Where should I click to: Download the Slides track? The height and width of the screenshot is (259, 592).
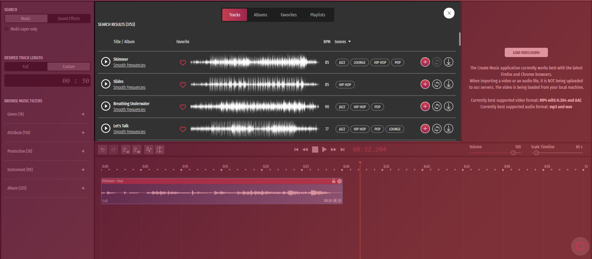pos(449,84)
